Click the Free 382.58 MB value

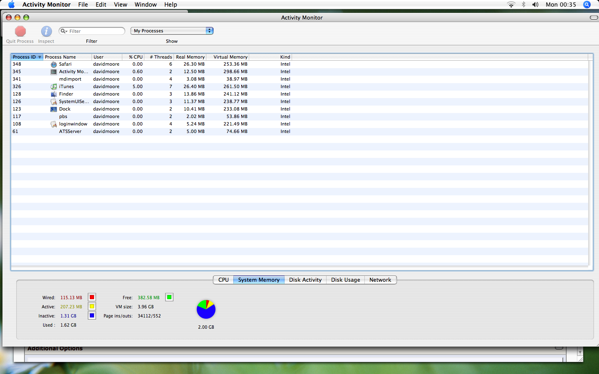point(149,298)
